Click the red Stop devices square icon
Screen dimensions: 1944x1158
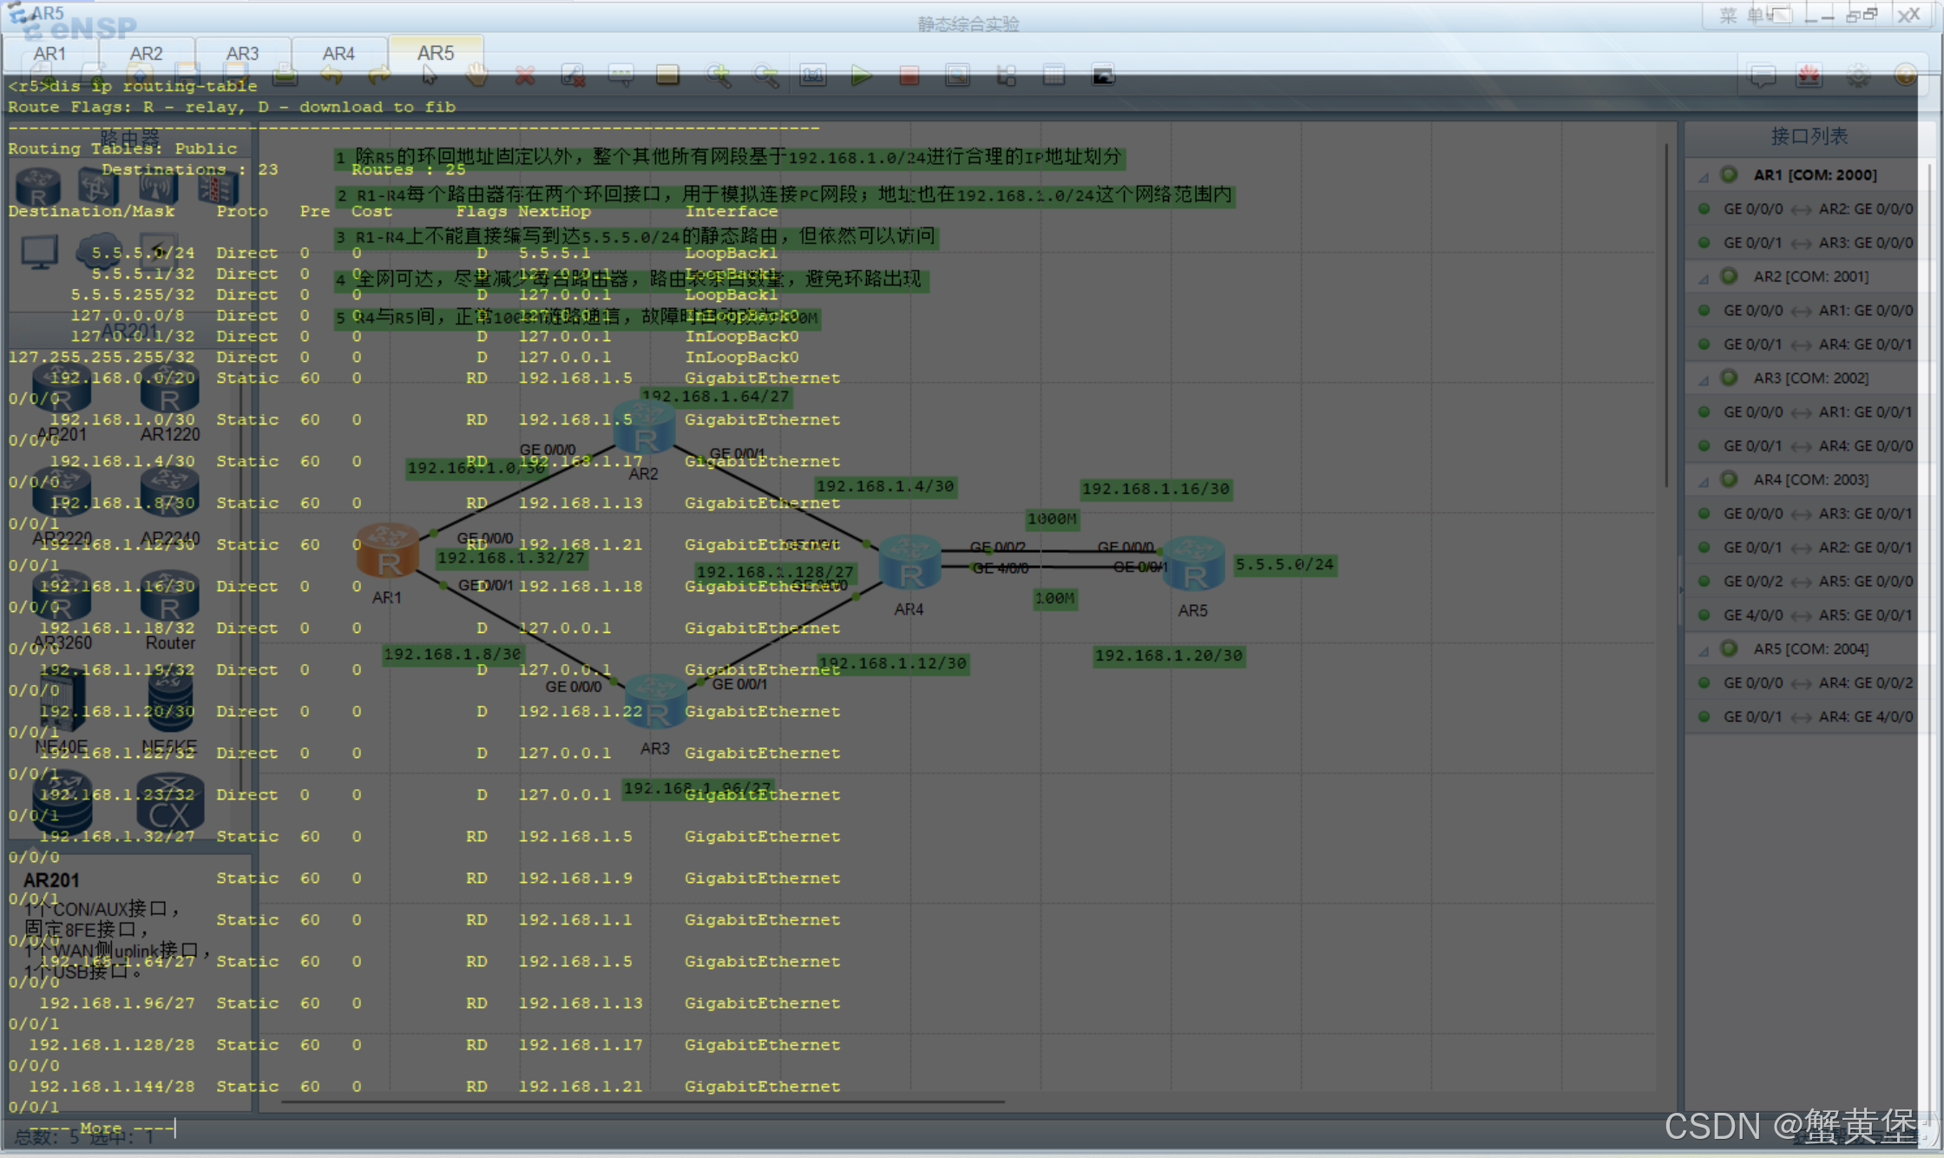(x=909, y=76)
